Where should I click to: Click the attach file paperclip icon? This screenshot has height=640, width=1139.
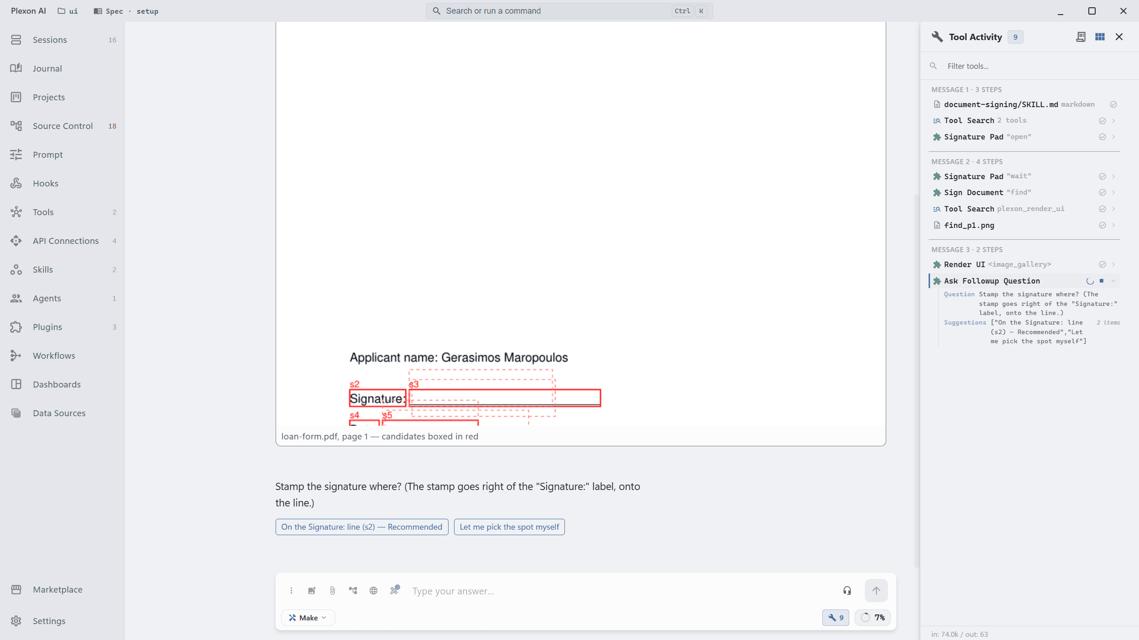pyautogui.click(x=333, y=591)
